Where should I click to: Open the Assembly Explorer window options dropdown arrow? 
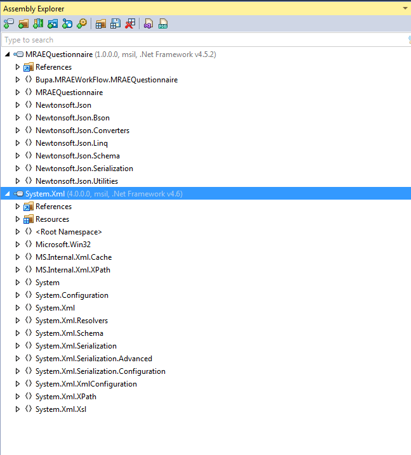(x=405, y=8)
